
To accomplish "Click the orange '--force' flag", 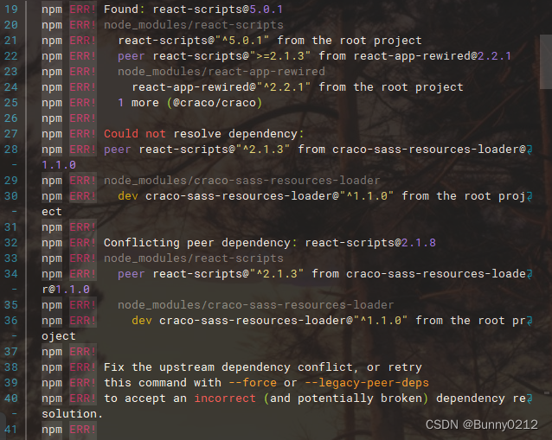I will click(253, 383).
